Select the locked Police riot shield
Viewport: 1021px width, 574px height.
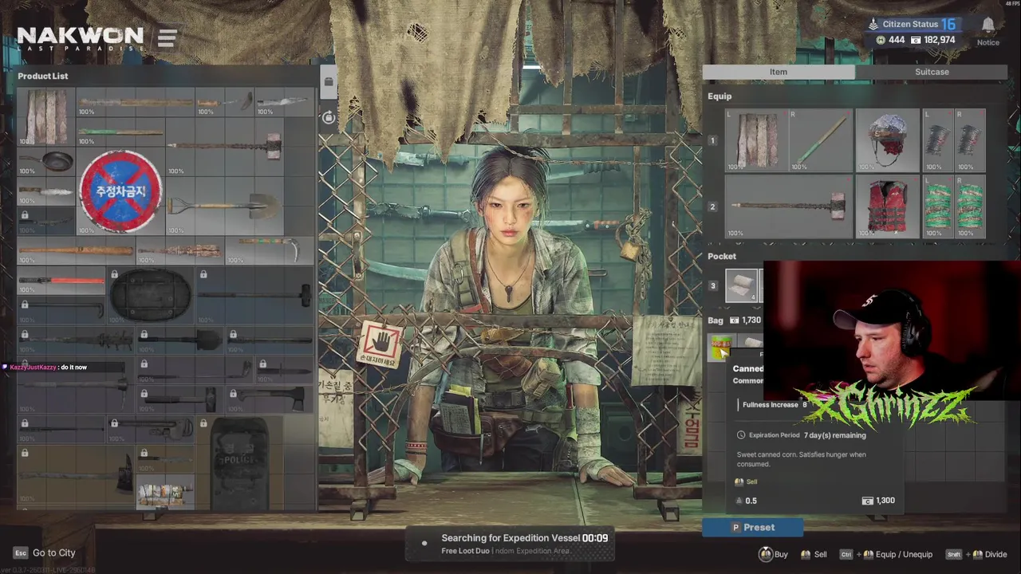click(240, 465)
